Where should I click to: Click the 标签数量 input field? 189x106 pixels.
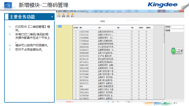tap(177, 31)
